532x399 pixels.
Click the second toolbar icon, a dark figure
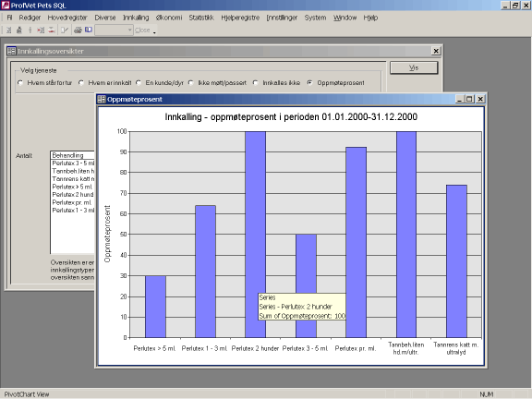point(19,30)
